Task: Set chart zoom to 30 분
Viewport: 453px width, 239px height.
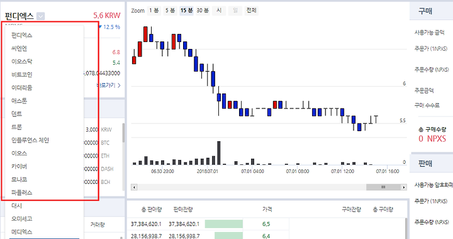Action: [x=203, y=11]
